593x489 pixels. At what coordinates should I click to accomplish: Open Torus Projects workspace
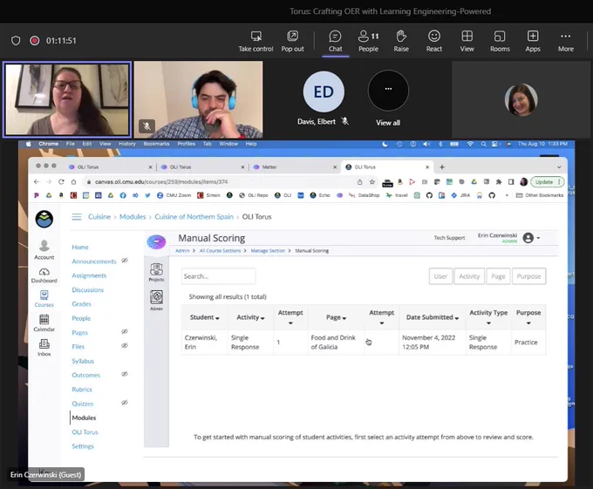156,272
